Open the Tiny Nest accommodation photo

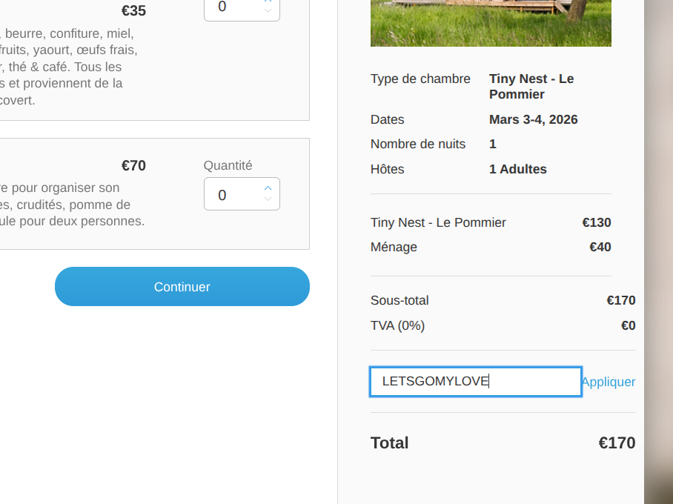coord(491,22)
